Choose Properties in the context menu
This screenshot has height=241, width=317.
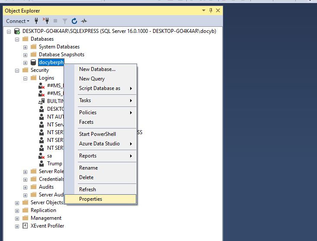(90, 199)
